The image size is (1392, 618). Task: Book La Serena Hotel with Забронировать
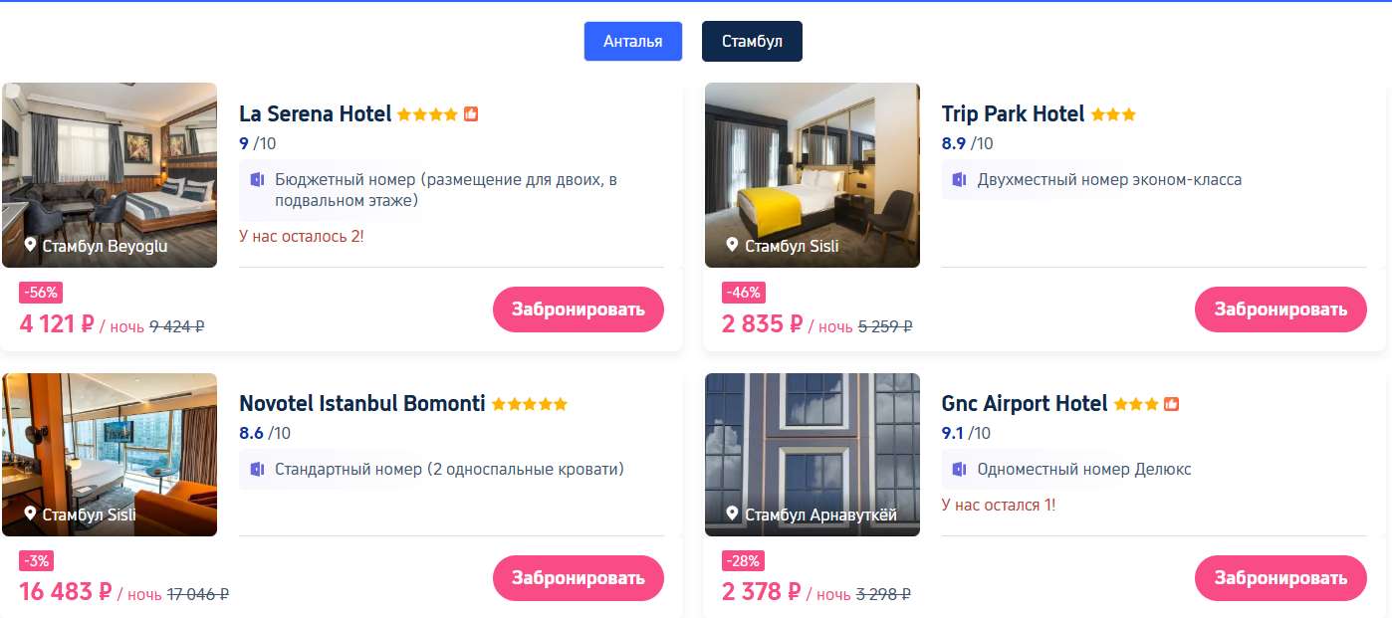[578, 309]
